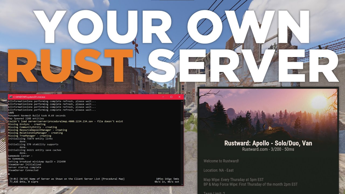
Task: Click the "Welcome to Rustward!" description text
Action: [221, 161]
